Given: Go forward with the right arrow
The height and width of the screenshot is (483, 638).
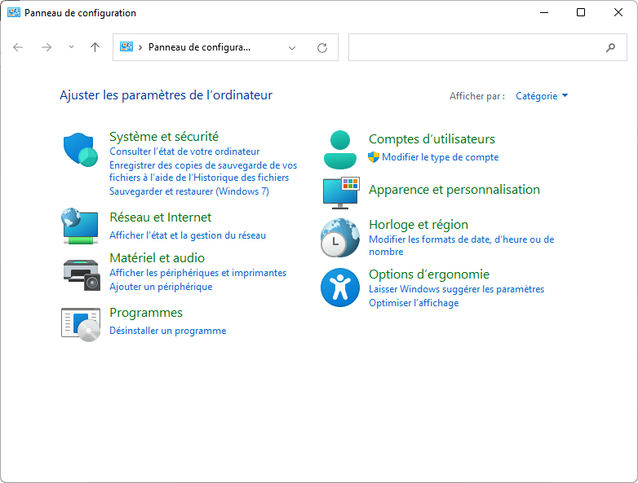Looking at the screenshot, I should pos(47,47).
